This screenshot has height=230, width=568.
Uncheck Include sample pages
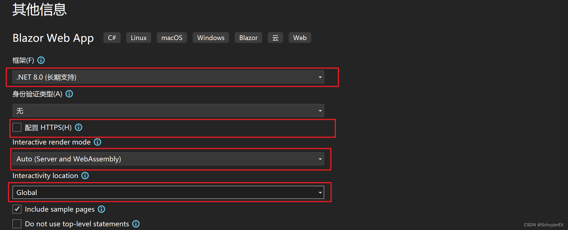point(17,209)
